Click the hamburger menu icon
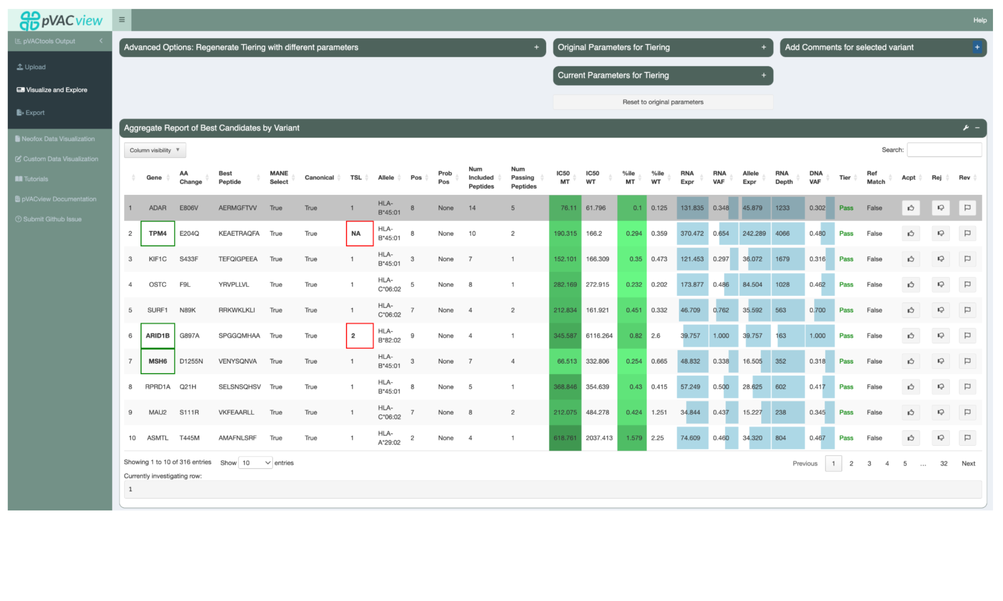Screen dimensions: 1003x601 (x=121, y=19)
